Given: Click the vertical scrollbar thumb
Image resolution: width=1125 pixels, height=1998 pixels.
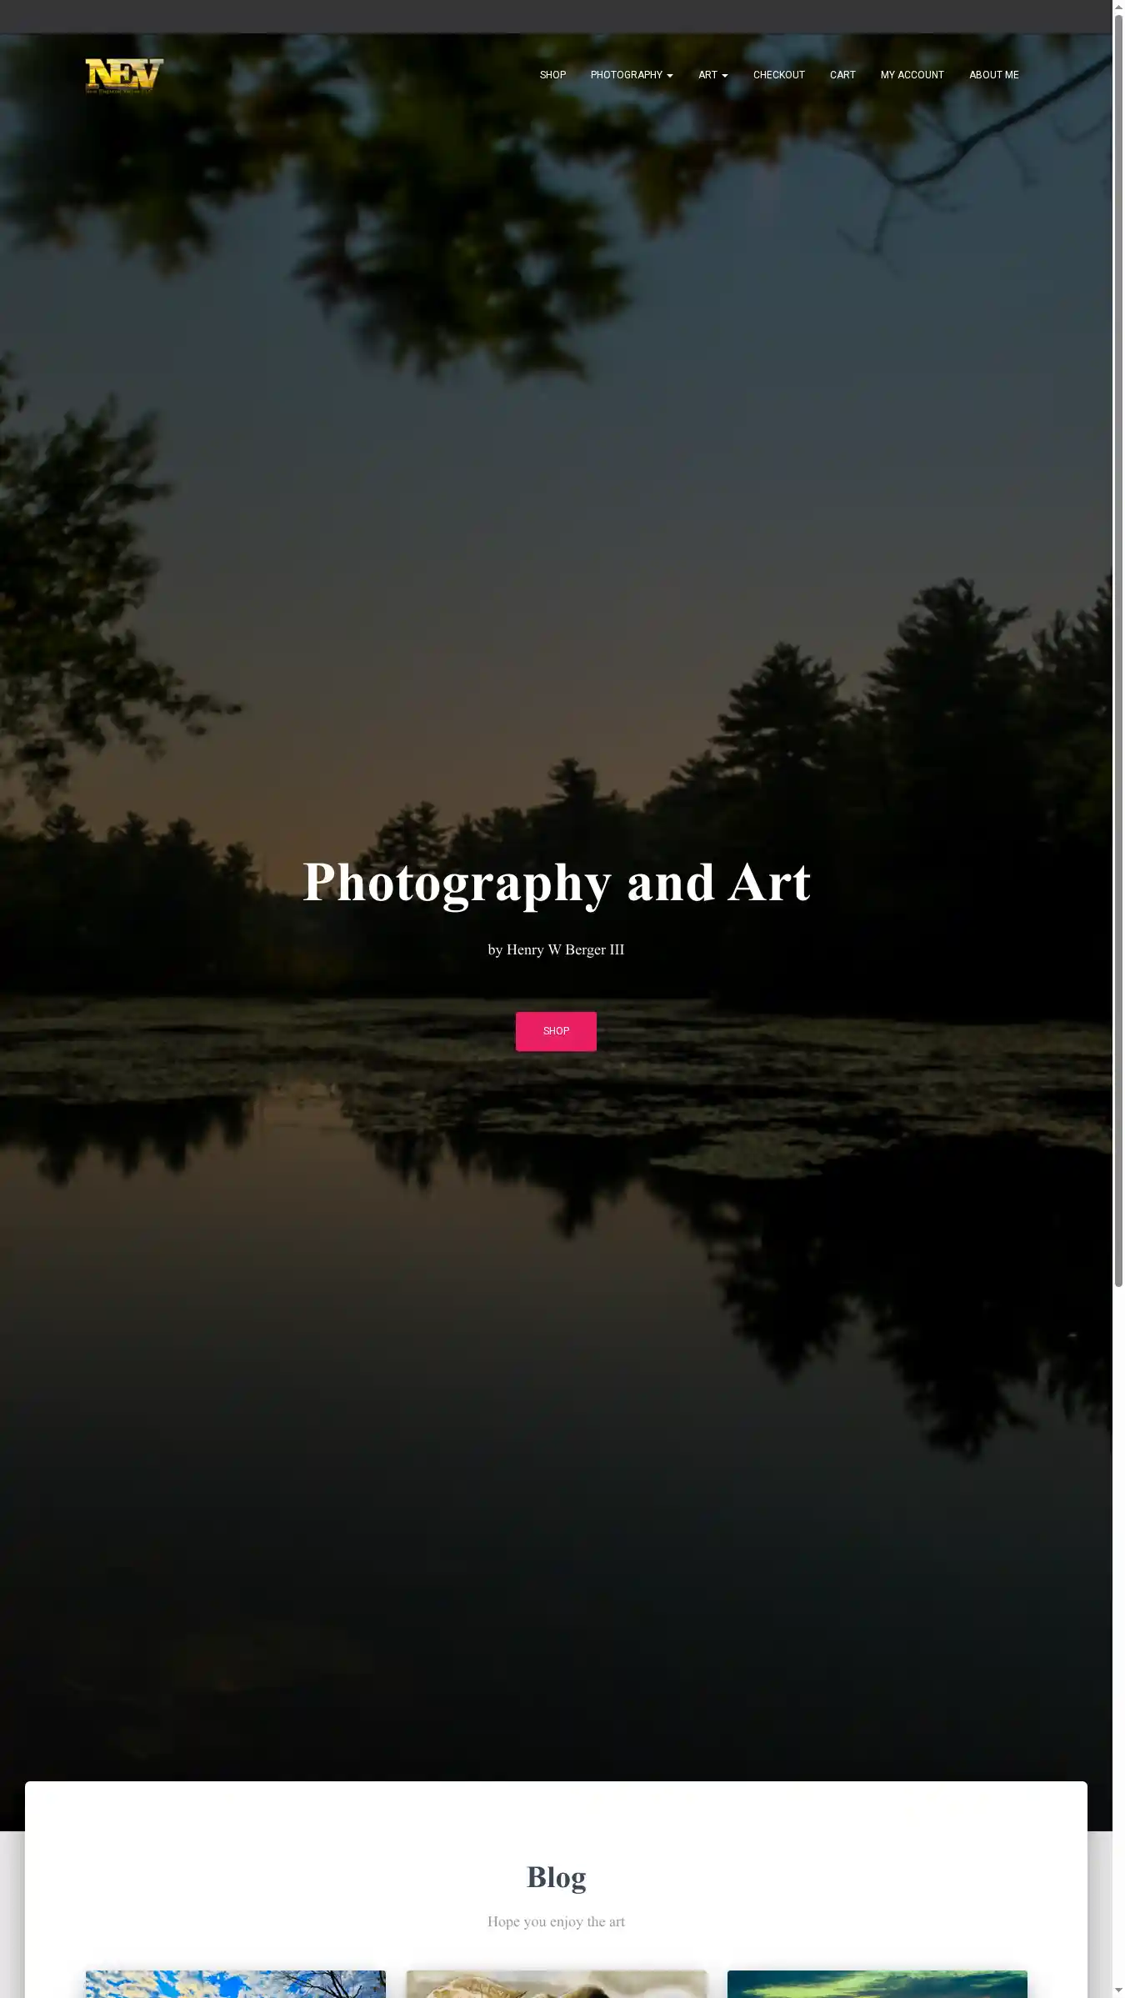Looking at the screenshot, I should [x=1118, y=650].
